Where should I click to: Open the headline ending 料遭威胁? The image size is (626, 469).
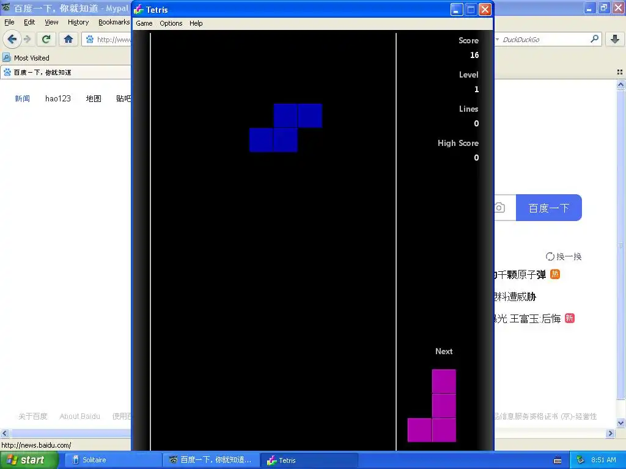[x=515, y=296]
